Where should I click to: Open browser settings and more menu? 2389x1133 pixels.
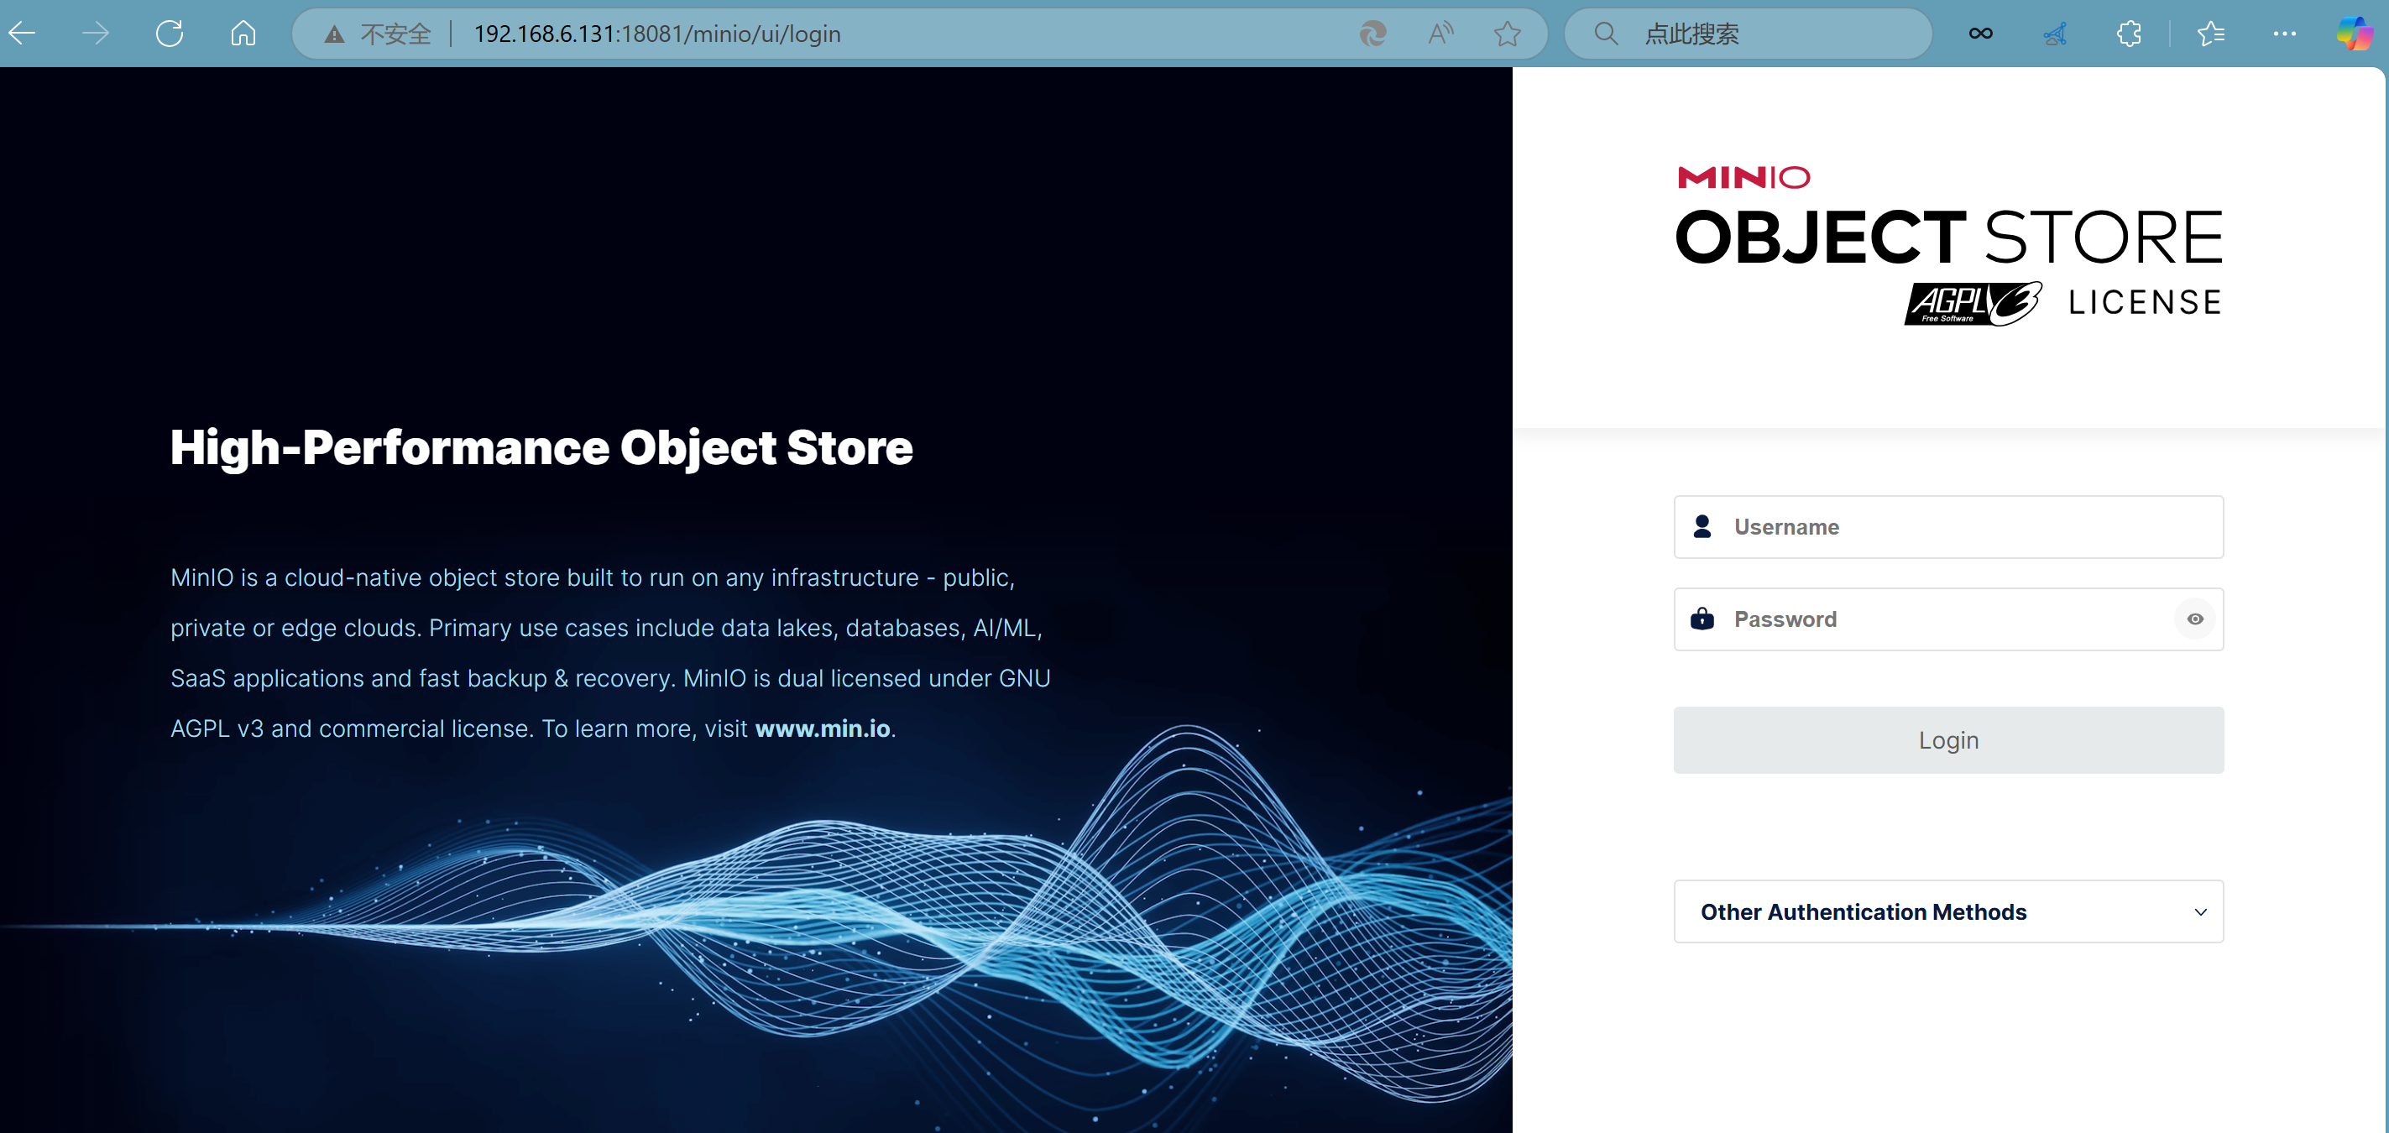(x=2284, y=34)
